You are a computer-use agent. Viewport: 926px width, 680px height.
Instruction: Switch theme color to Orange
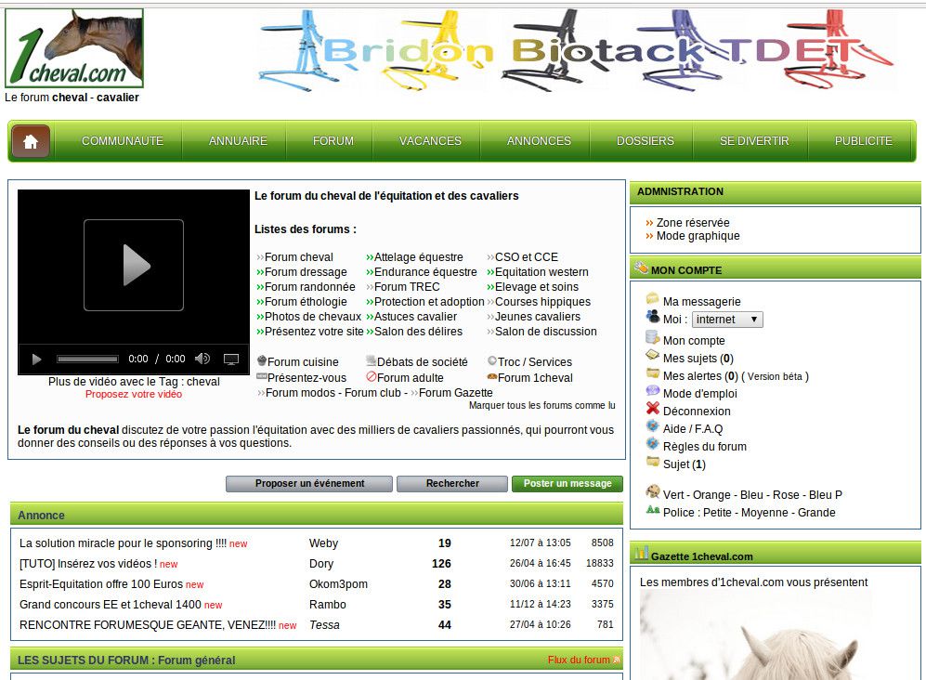[x=711, y=495]
